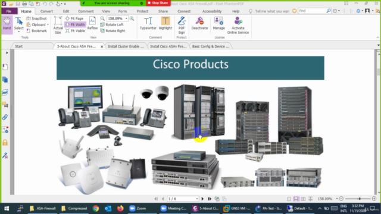Choose Fit Page view
The image size is (381, 214).
pyautogui.click(x=74, y=18)
